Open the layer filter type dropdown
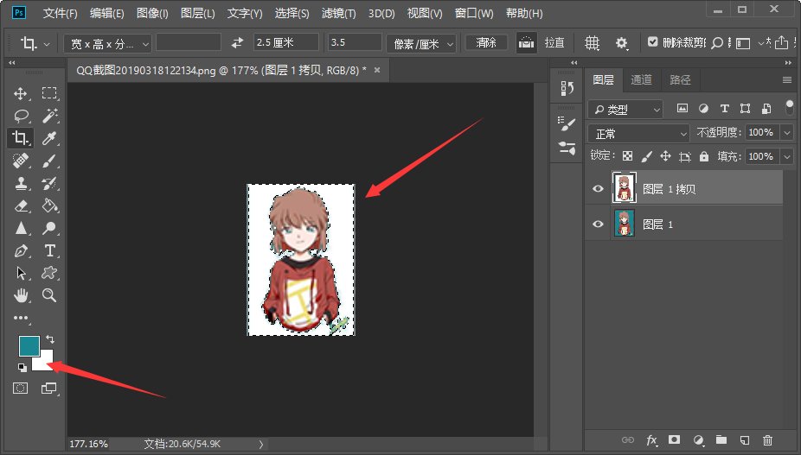Screen dimensions: 801x455 pos(625,109)
